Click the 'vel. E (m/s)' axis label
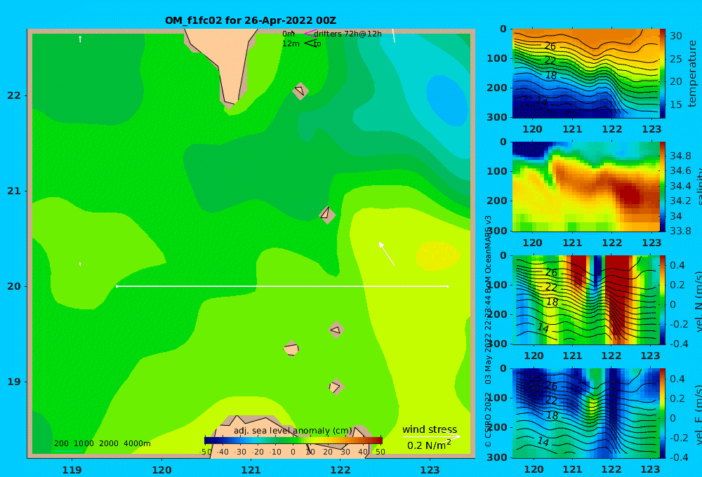Image resolution: width=702 pixels, height=477 pixels. pyautogui.click(x=698, y=413)
